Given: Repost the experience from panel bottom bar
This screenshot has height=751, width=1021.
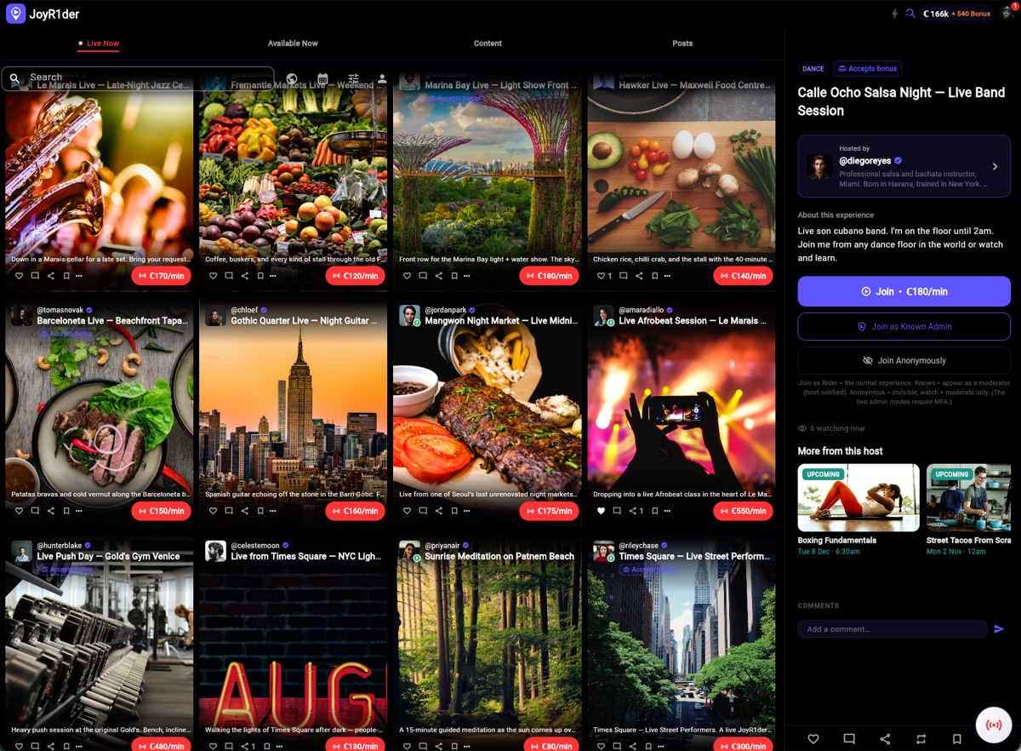Looking at the screenshot, I should coord(921,739).
